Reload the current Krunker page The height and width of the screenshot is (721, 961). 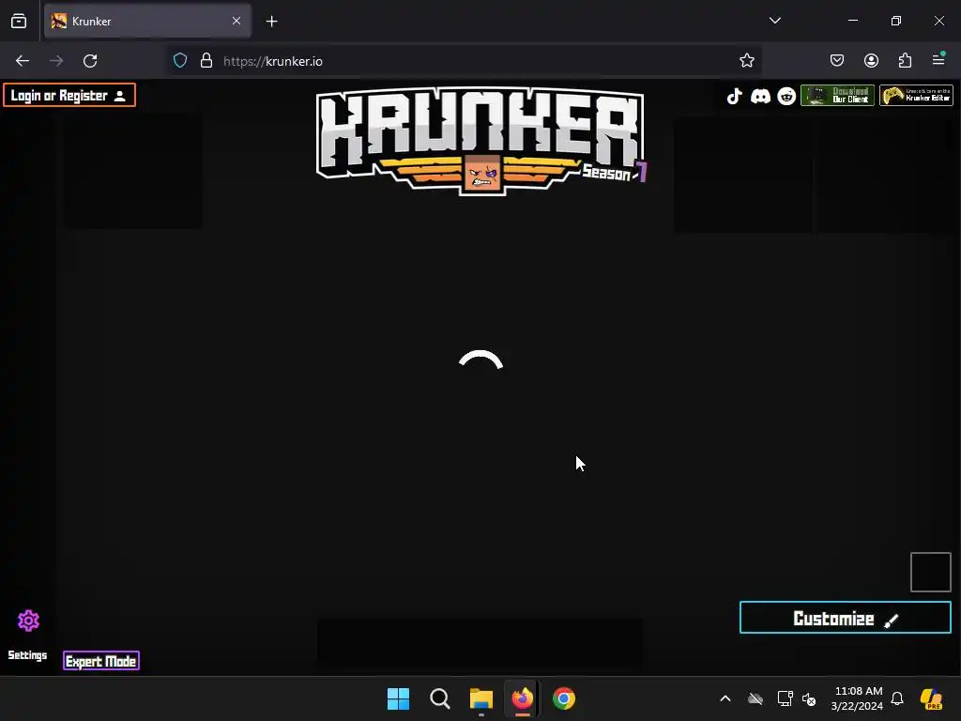coord(90,61)
